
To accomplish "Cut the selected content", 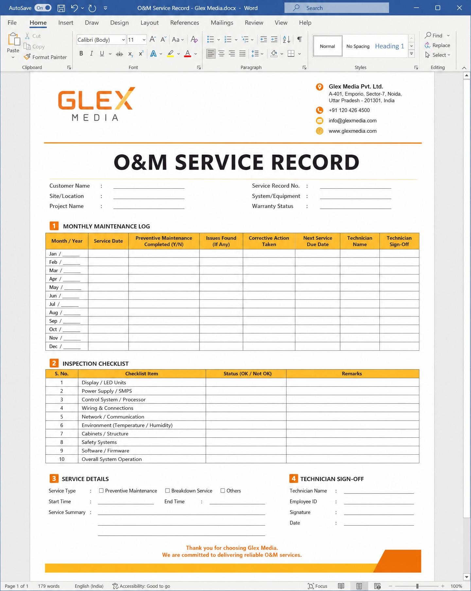I will pos(33,36).
